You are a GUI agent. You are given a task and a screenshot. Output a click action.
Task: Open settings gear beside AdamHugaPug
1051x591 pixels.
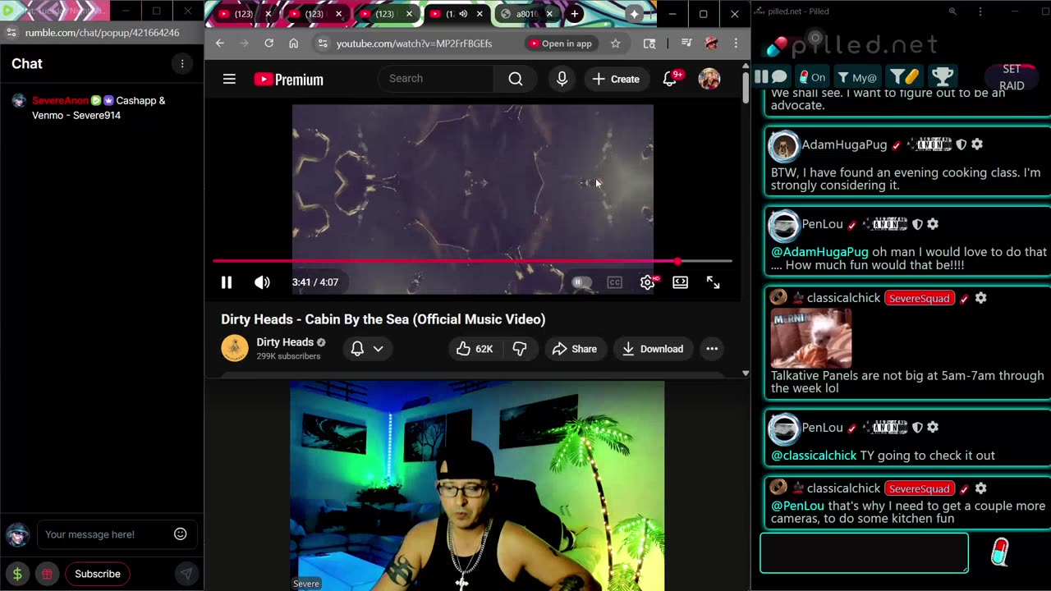tap(977, 144)
